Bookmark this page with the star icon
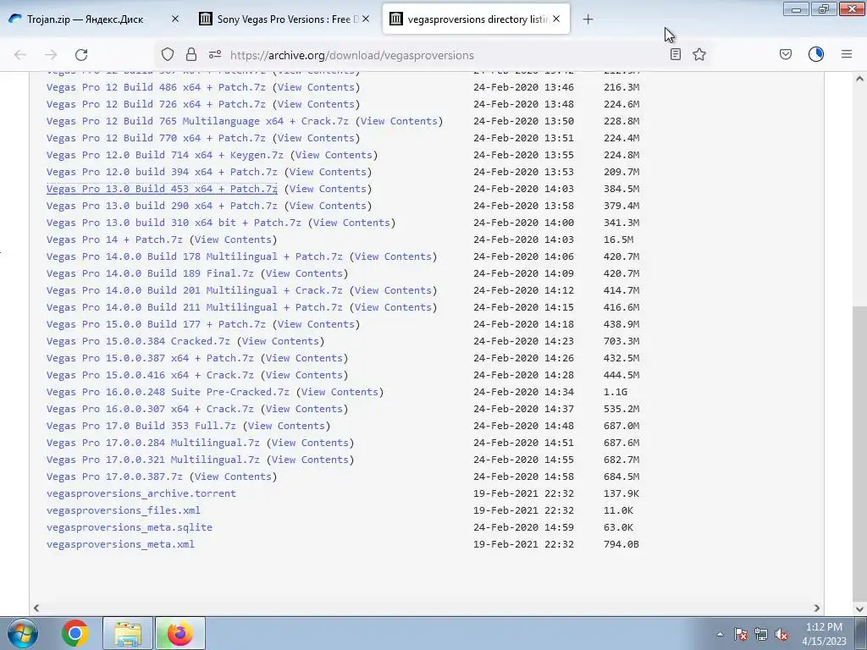 pyautogui.click(x=699, y=54)
